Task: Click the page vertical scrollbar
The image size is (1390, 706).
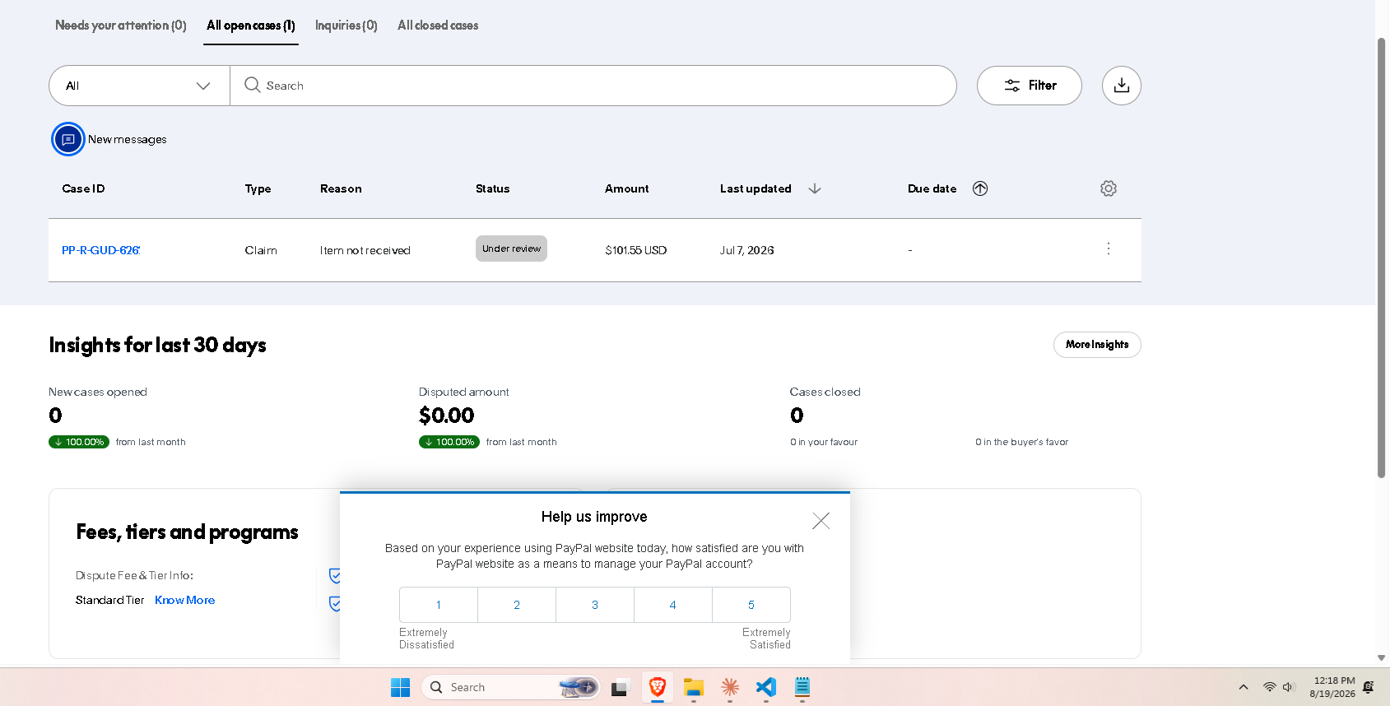Action: coord(1382,258)
